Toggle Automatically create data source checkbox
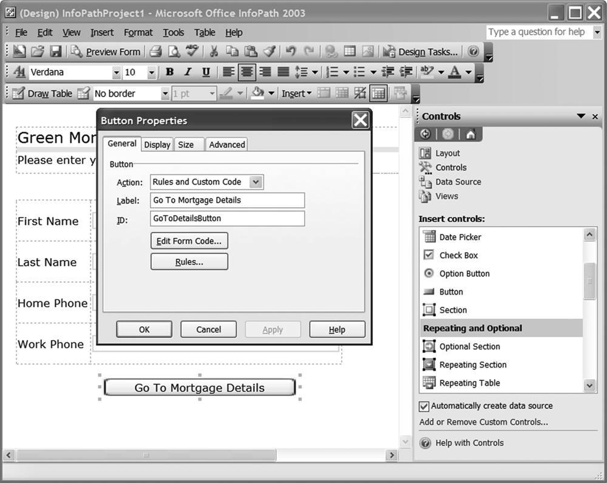The height and width of the screenshot is (483, 607). pos(424,406)
